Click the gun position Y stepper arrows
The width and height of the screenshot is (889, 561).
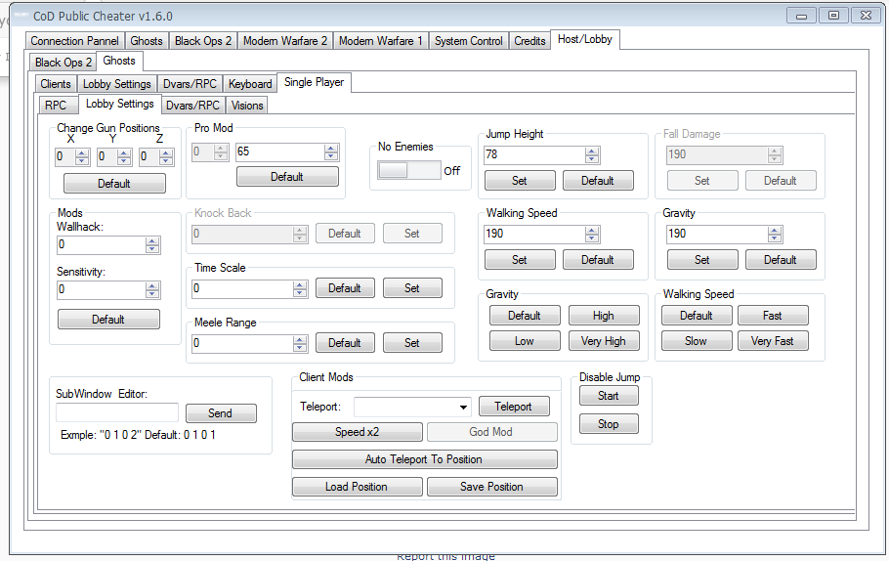pyautogui.click(x=124, y=157)
